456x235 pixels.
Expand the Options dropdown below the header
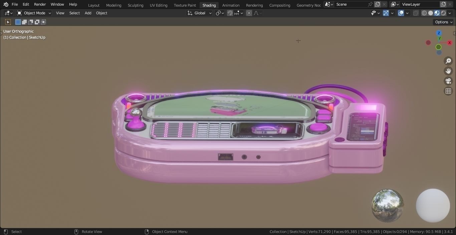pyautogui.click(x=443, y=22)
